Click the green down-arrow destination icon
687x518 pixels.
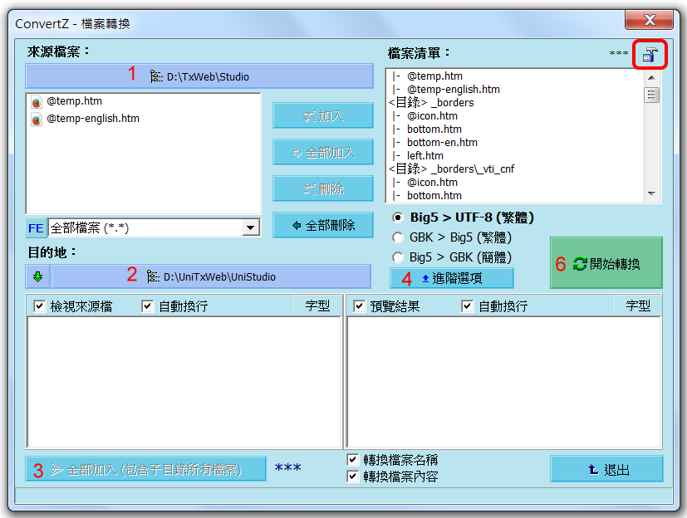tap(37, 276)
